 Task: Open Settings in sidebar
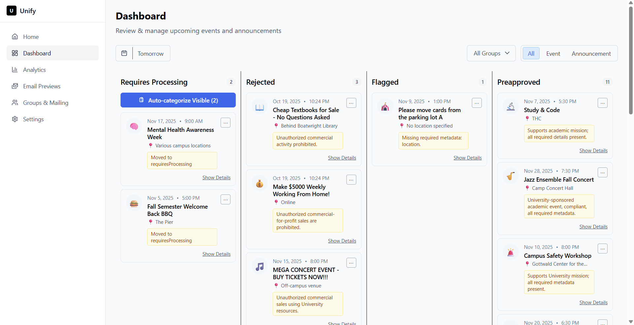tap(53, 119)
